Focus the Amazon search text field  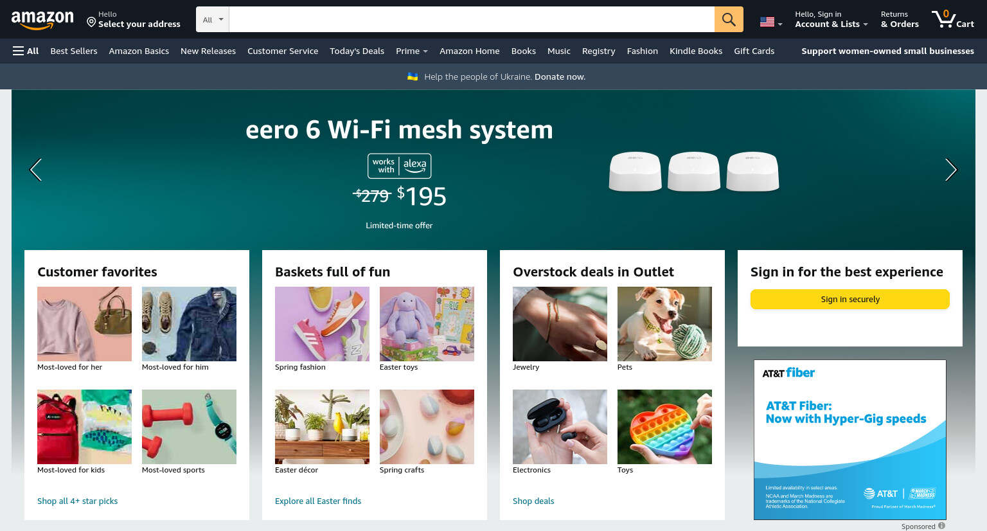coord(472,19)
